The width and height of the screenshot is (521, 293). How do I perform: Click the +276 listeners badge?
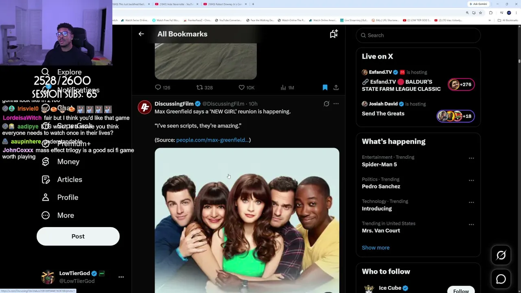tap(461, 85)
